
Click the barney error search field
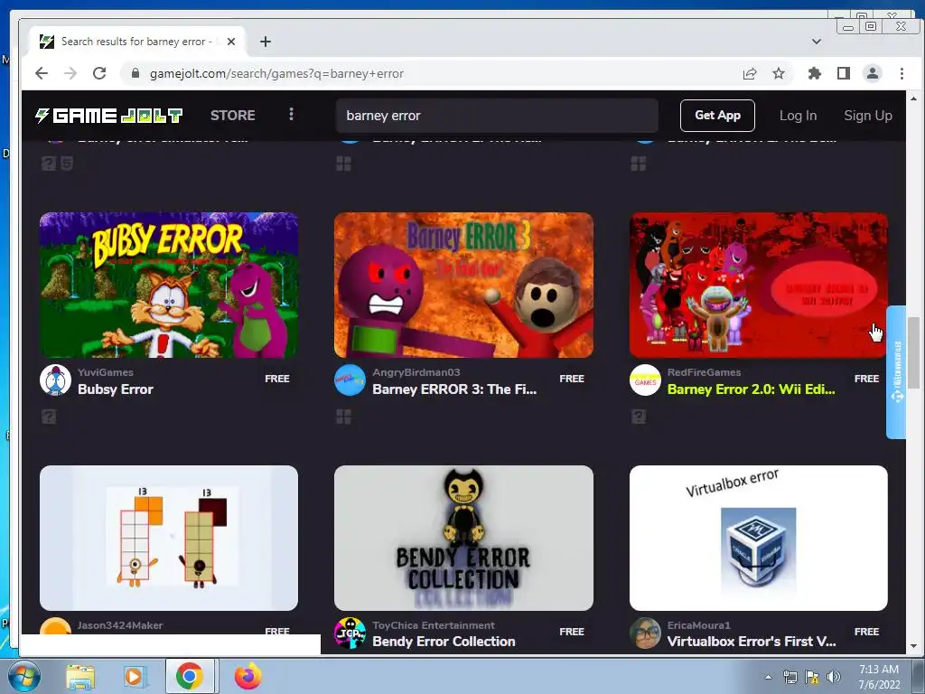[497, 115]
